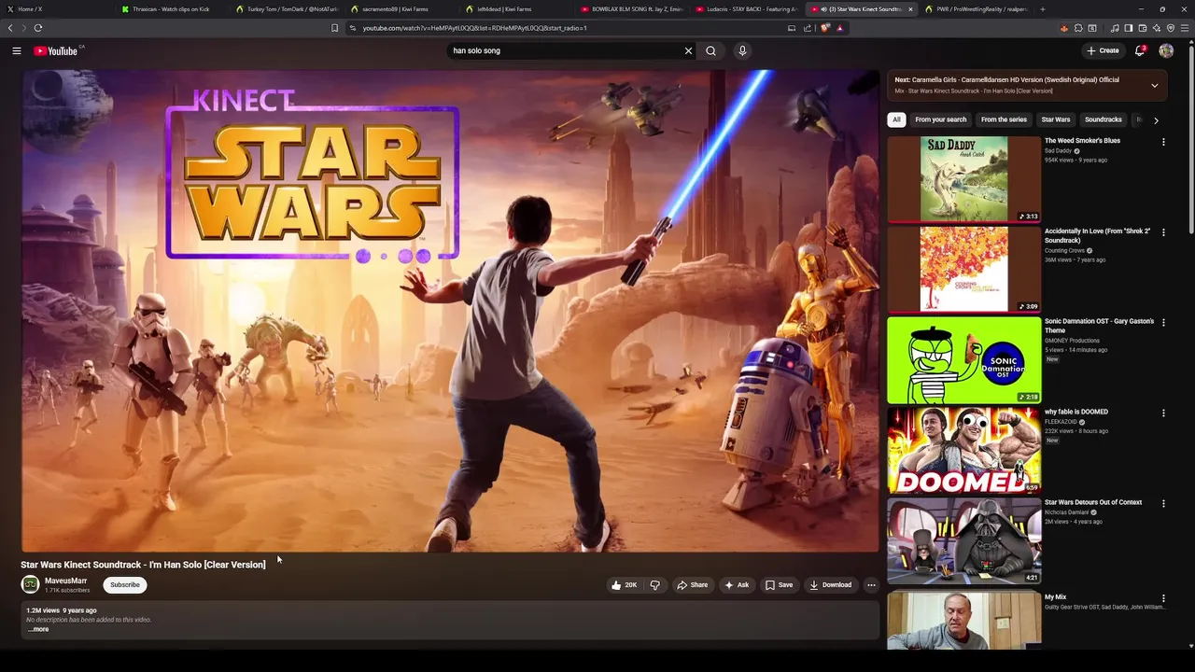Go to the YouTube home logo
This screenshot has height=672, width=1195.
(58, 50)
